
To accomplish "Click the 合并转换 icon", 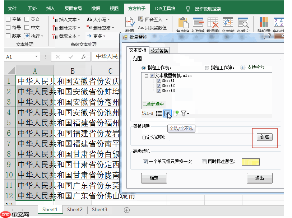I will click(228, 23).
